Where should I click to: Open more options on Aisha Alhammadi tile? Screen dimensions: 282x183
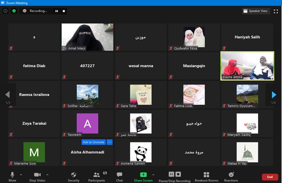(110, 142)
